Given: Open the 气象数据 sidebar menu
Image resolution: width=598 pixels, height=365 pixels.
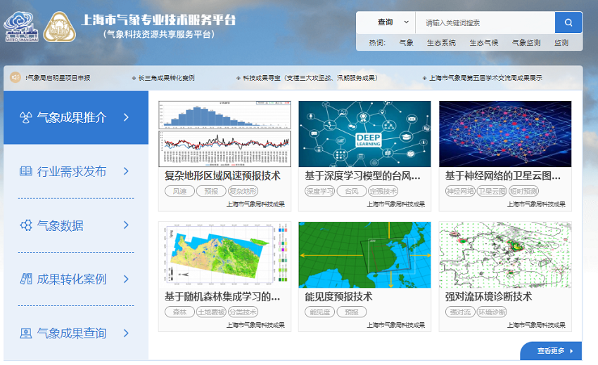Looking at the screenshot, I should pyautogui.click(x=76, y=225).
